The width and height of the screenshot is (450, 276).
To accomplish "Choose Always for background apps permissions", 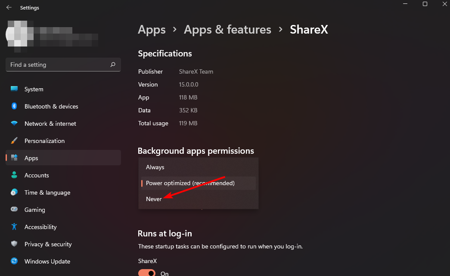I will coord(155,167).
